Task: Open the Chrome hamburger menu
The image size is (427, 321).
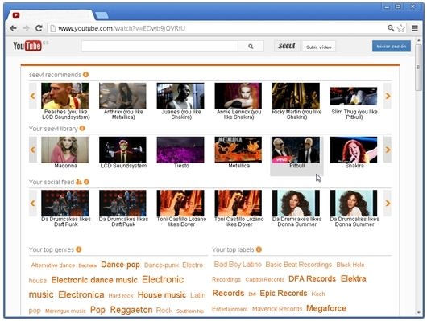Action: (x=415, y=28)
